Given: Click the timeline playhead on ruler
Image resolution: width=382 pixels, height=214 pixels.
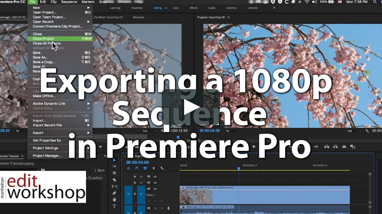Looking at the screenshot, I should pyautogui.click(x=238, y=169).
